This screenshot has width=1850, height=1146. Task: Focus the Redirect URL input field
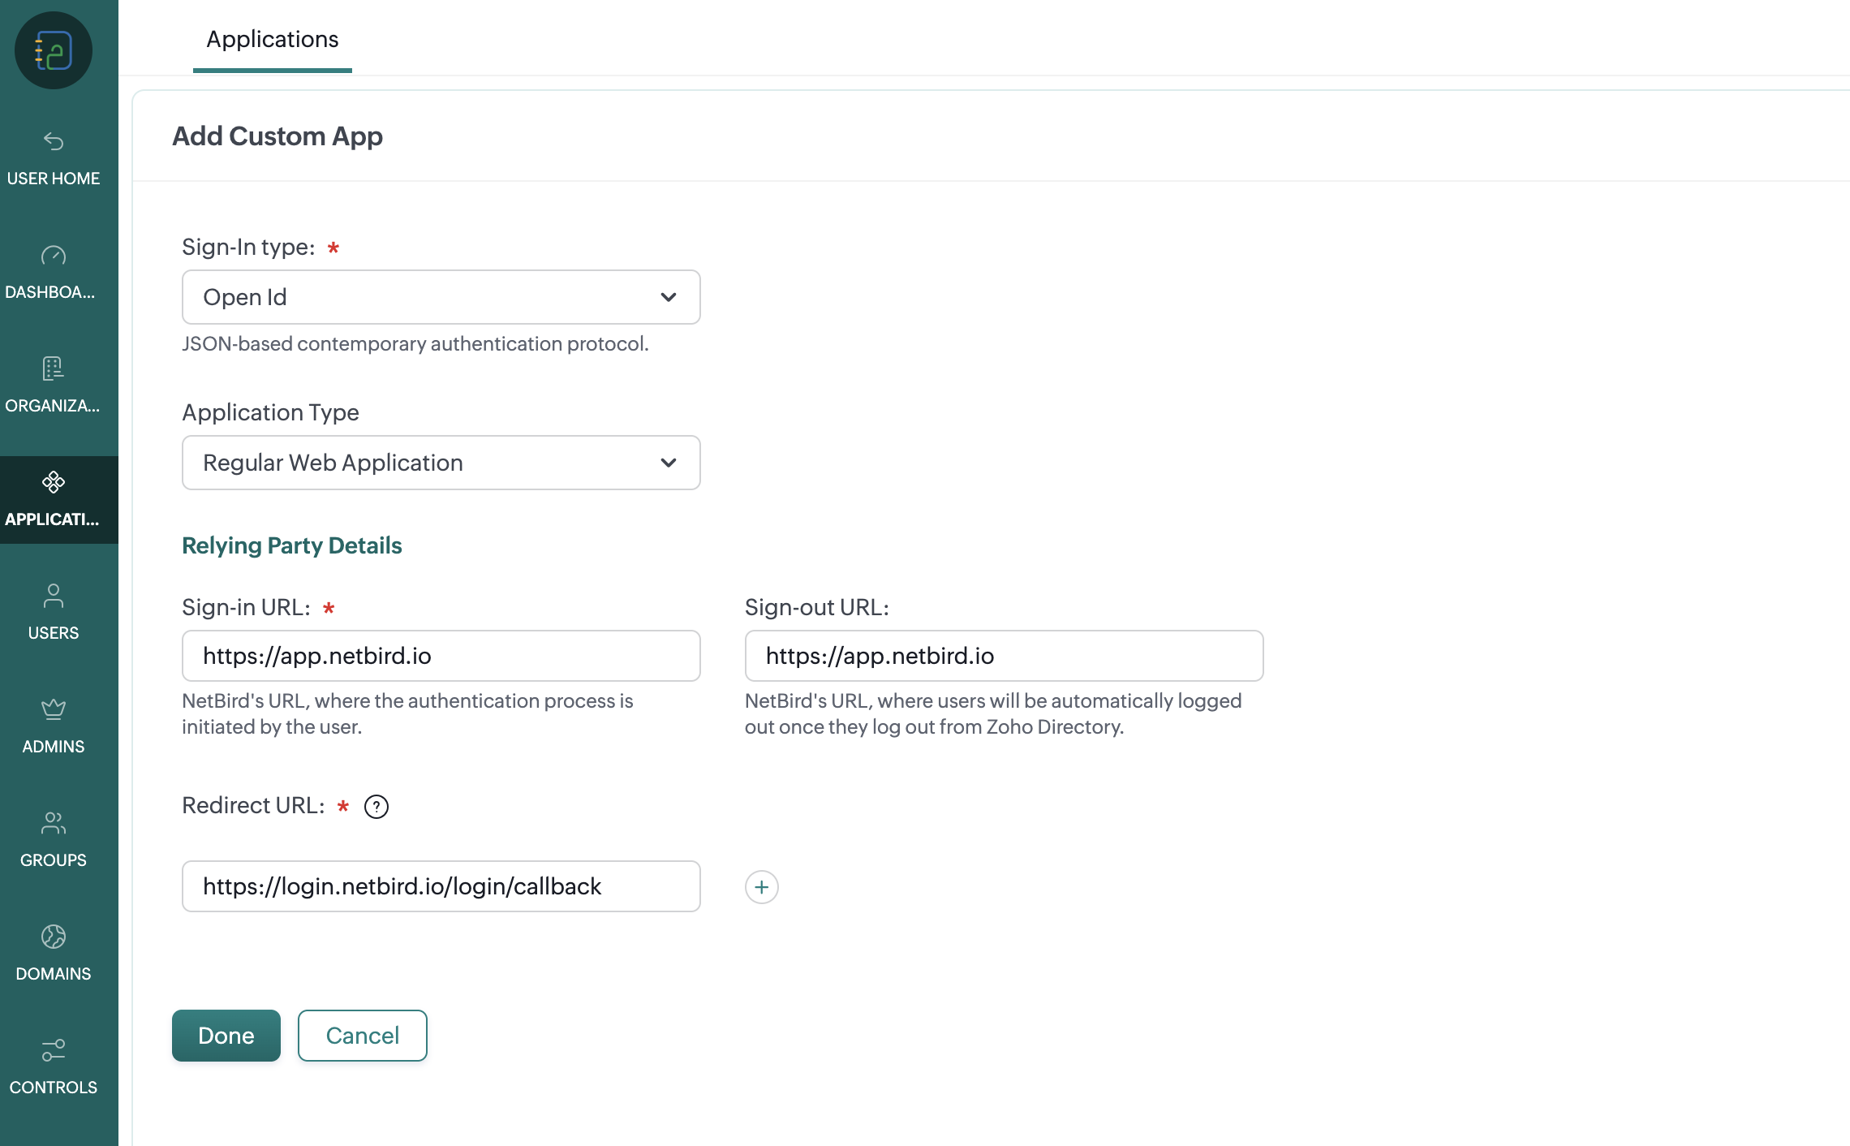point(441,886)
